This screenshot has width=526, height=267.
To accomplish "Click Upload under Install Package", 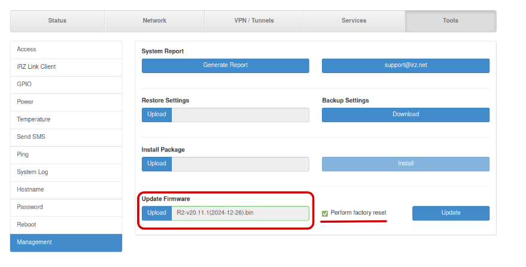I will pyautogui.click(x=157, y=164).
